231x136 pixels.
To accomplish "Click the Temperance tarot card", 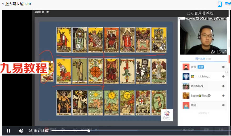I will [x=159, y=71].
